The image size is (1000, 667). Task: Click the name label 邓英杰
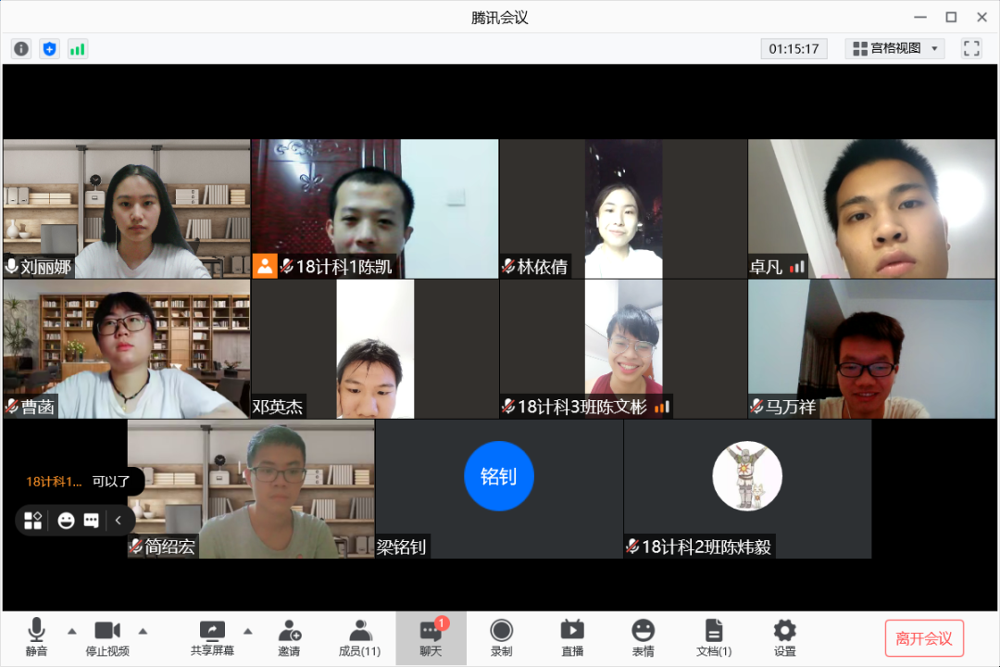pyautogui.click(x=278, y=408)
